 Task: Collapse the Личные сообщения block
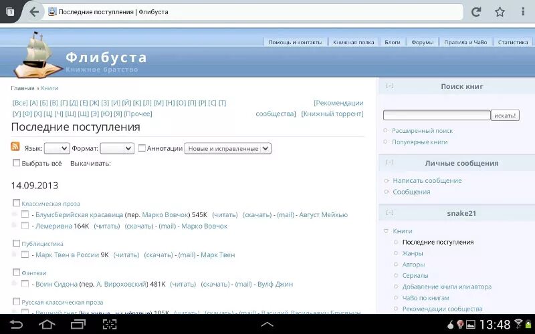click(x=390, y=162)
